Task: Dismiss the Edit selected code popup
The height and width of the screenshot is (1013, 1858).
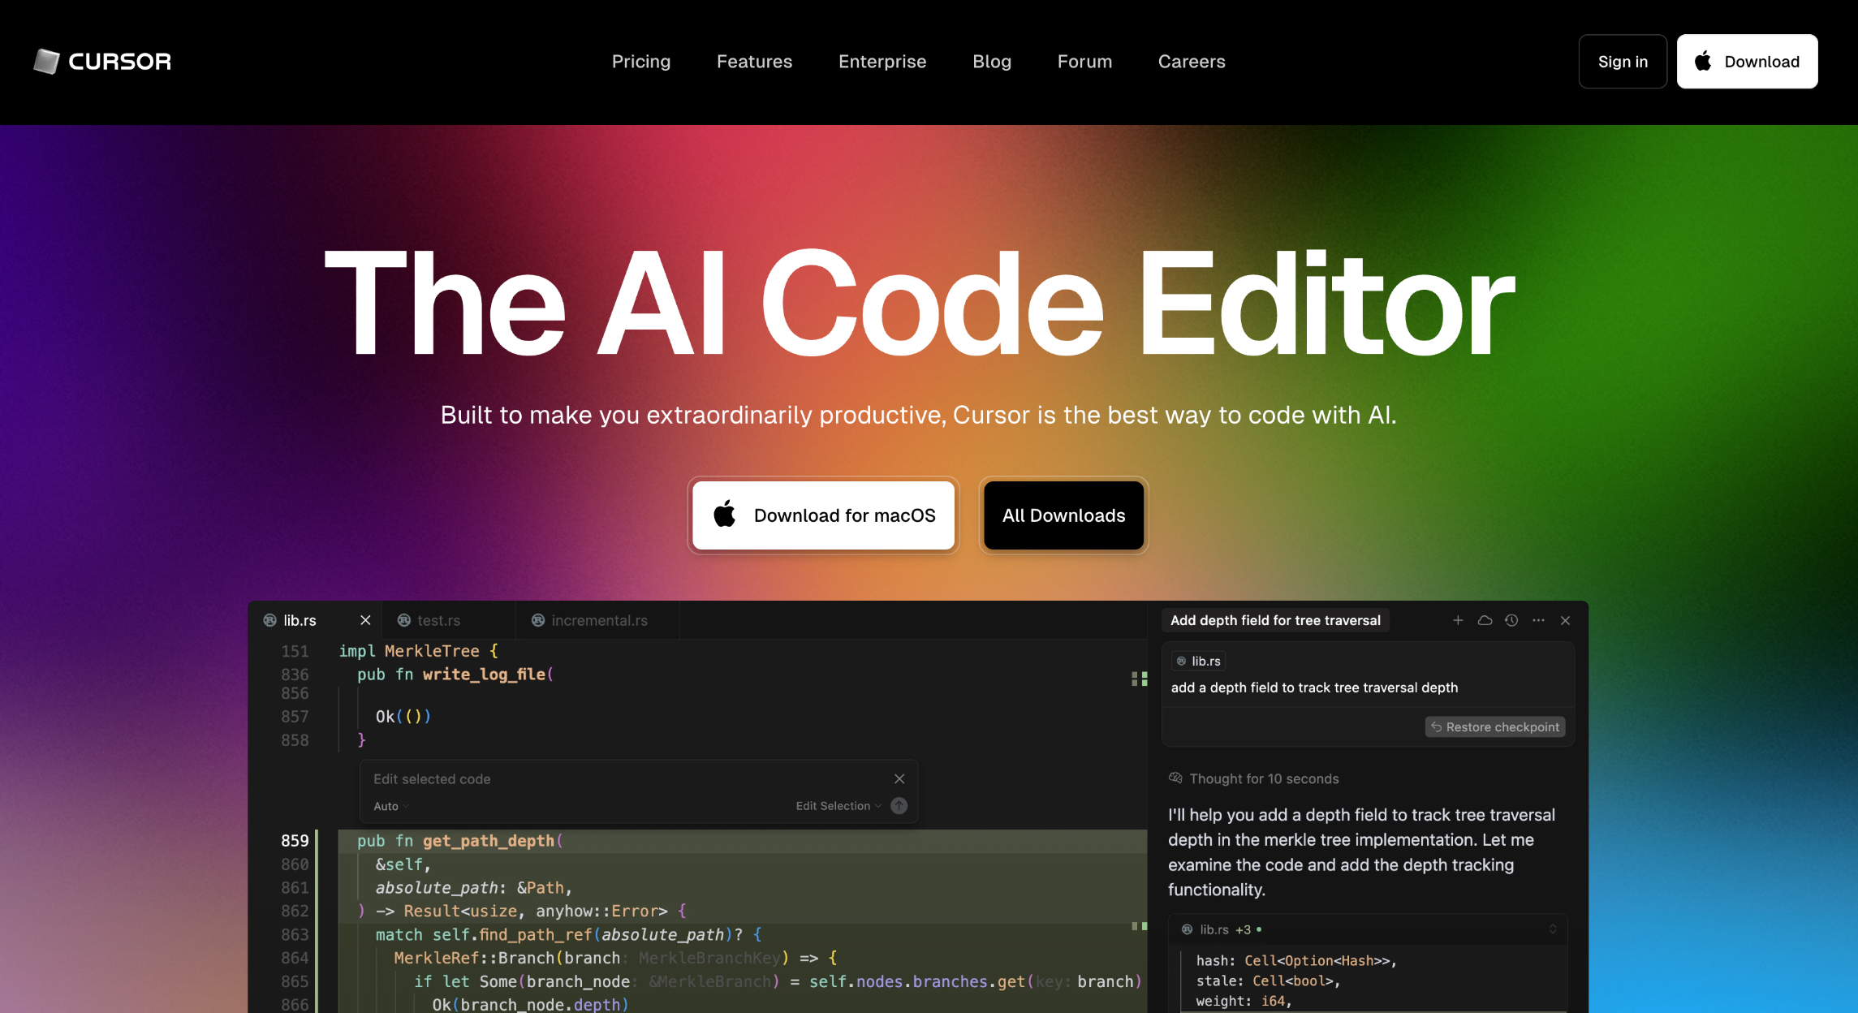Action: [x=899, y=779]
